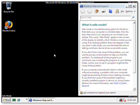Click Windows Help and Support taskbar button
This screenshot has width=140, height=105.
coord(41,100)
